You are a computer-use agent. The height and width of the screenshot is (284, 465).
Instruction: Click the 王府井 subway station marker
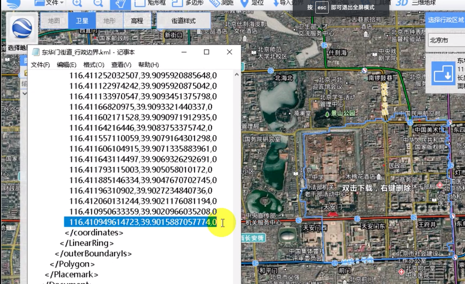coord(414,218)
